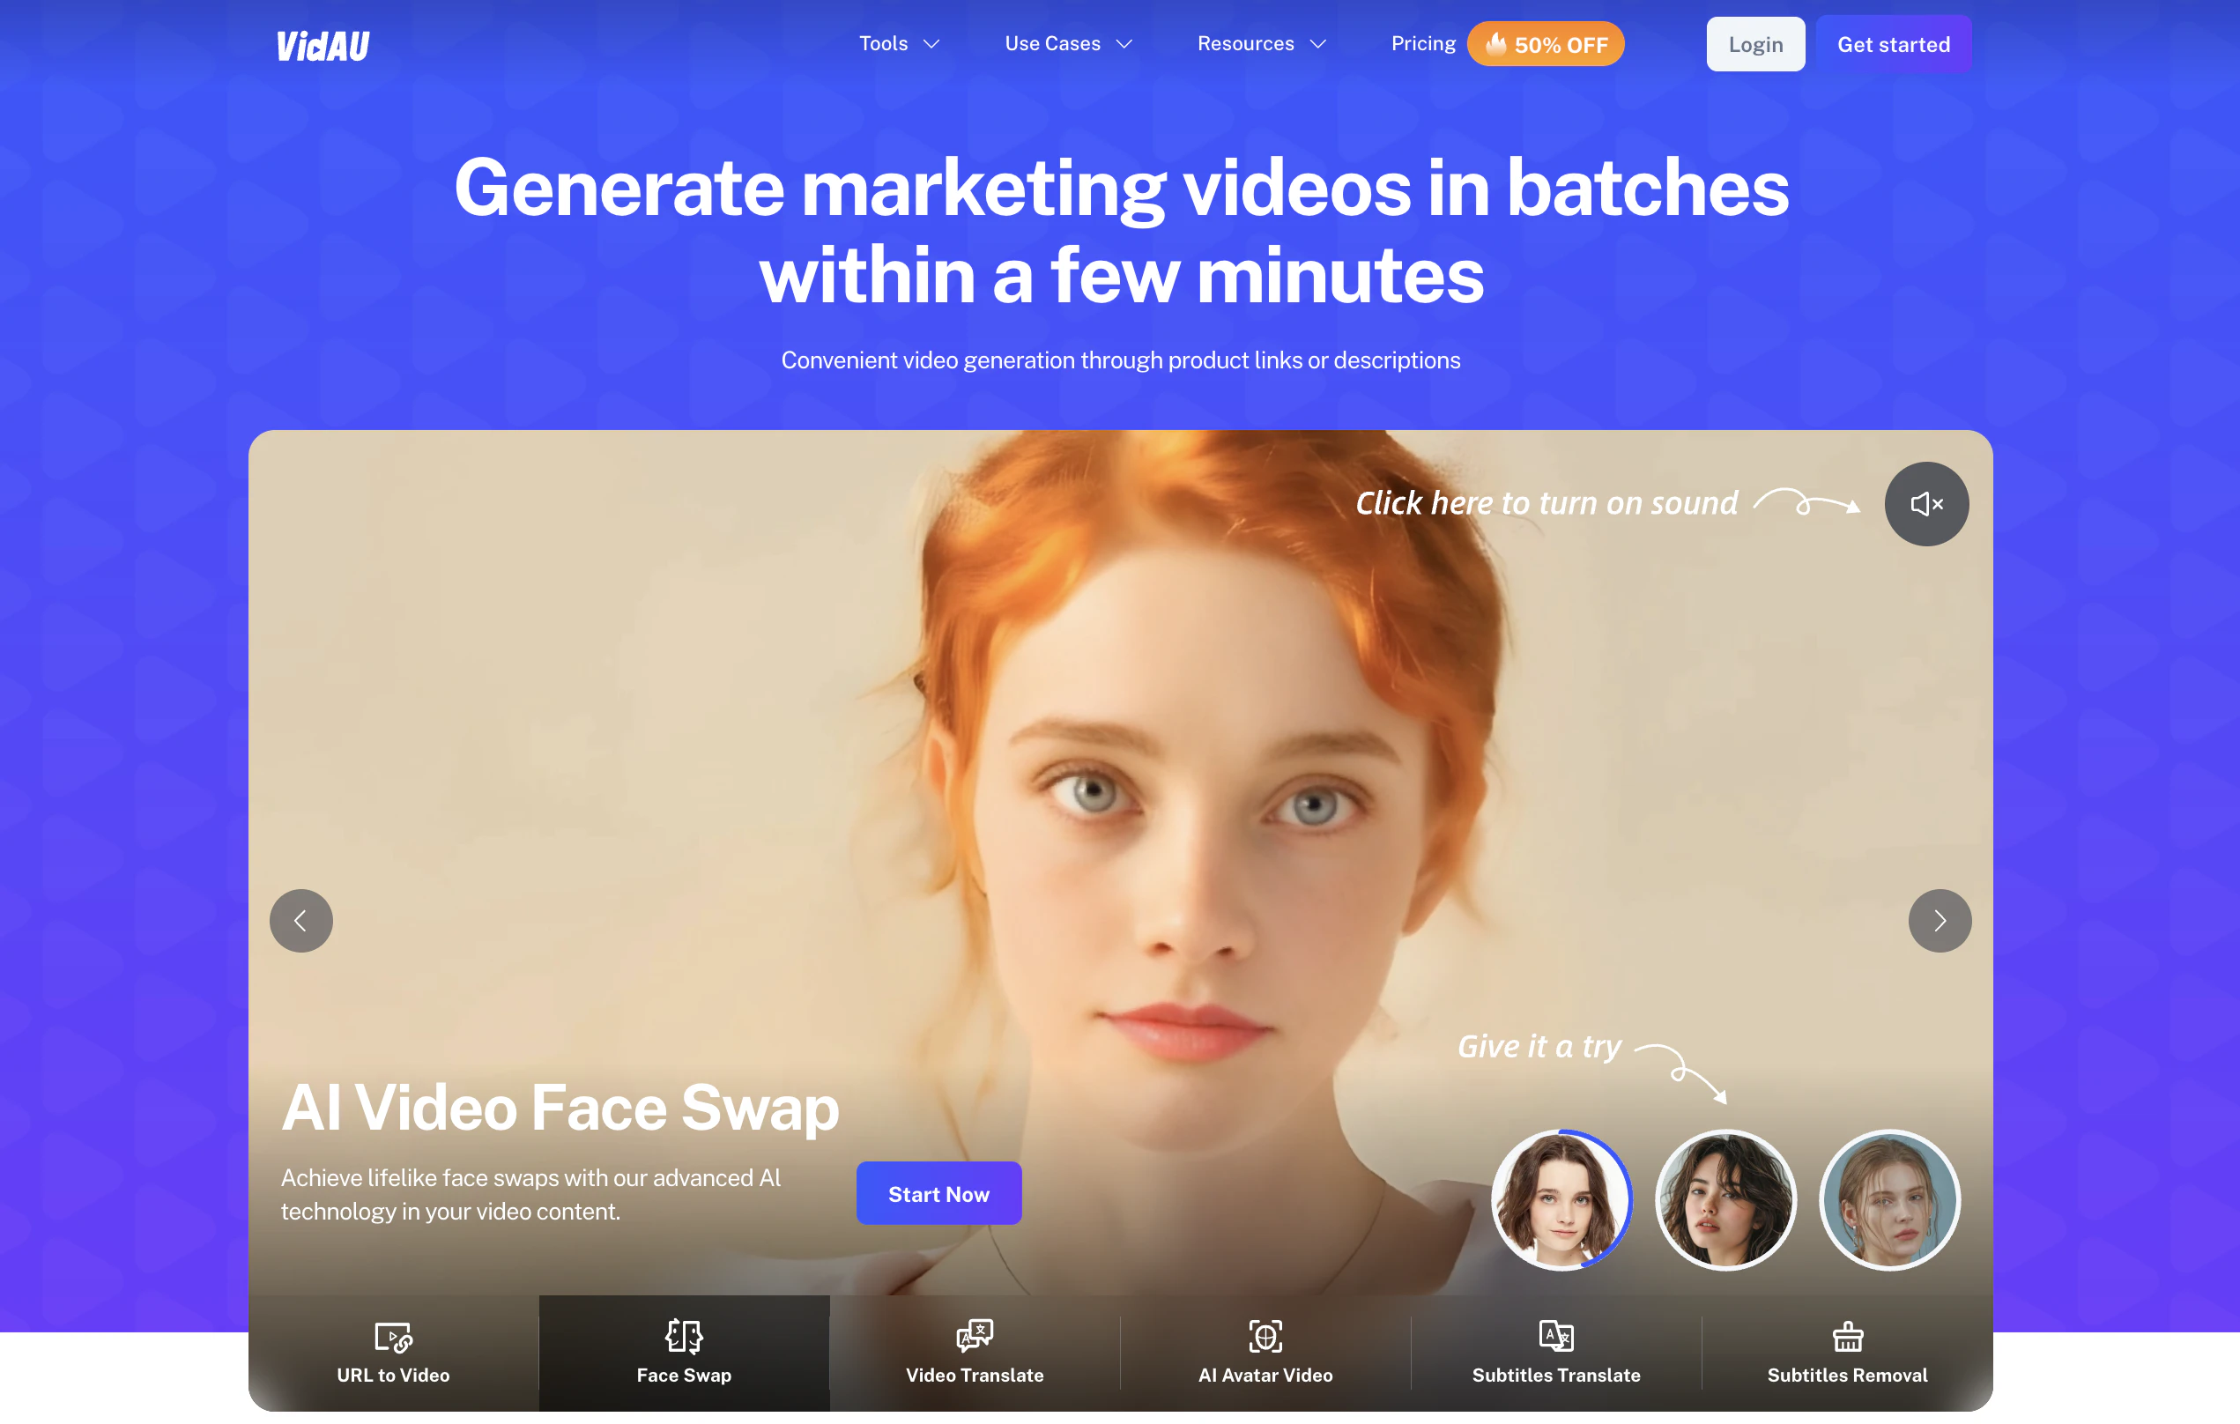Viewport: 2240px width, 1424px height.
Task: Select the blonde face swap sample
Action: click(x=1889, y=1200)
